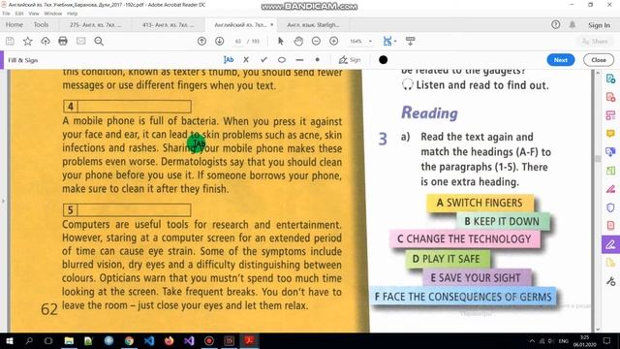Activate the hand pan tool
The height and width of the screenshot is (349, 620).
(298, 41)
